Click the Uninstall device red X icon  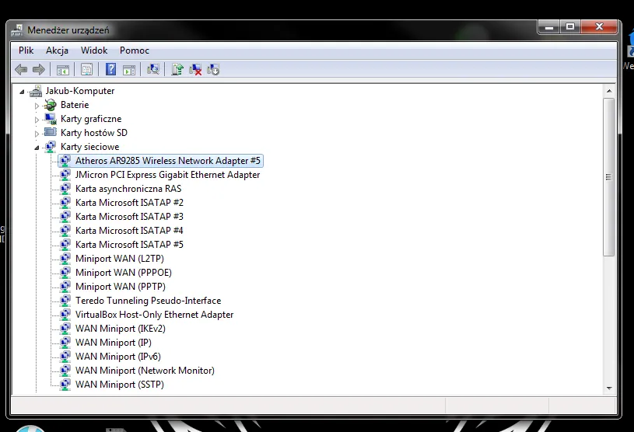(195, 70)
